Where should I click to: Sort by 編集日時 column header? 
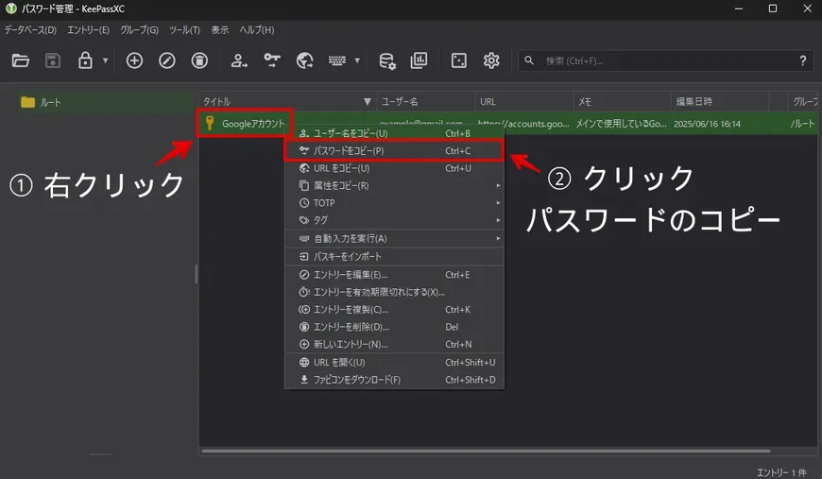pyautogui.click(x=720, y=102)
